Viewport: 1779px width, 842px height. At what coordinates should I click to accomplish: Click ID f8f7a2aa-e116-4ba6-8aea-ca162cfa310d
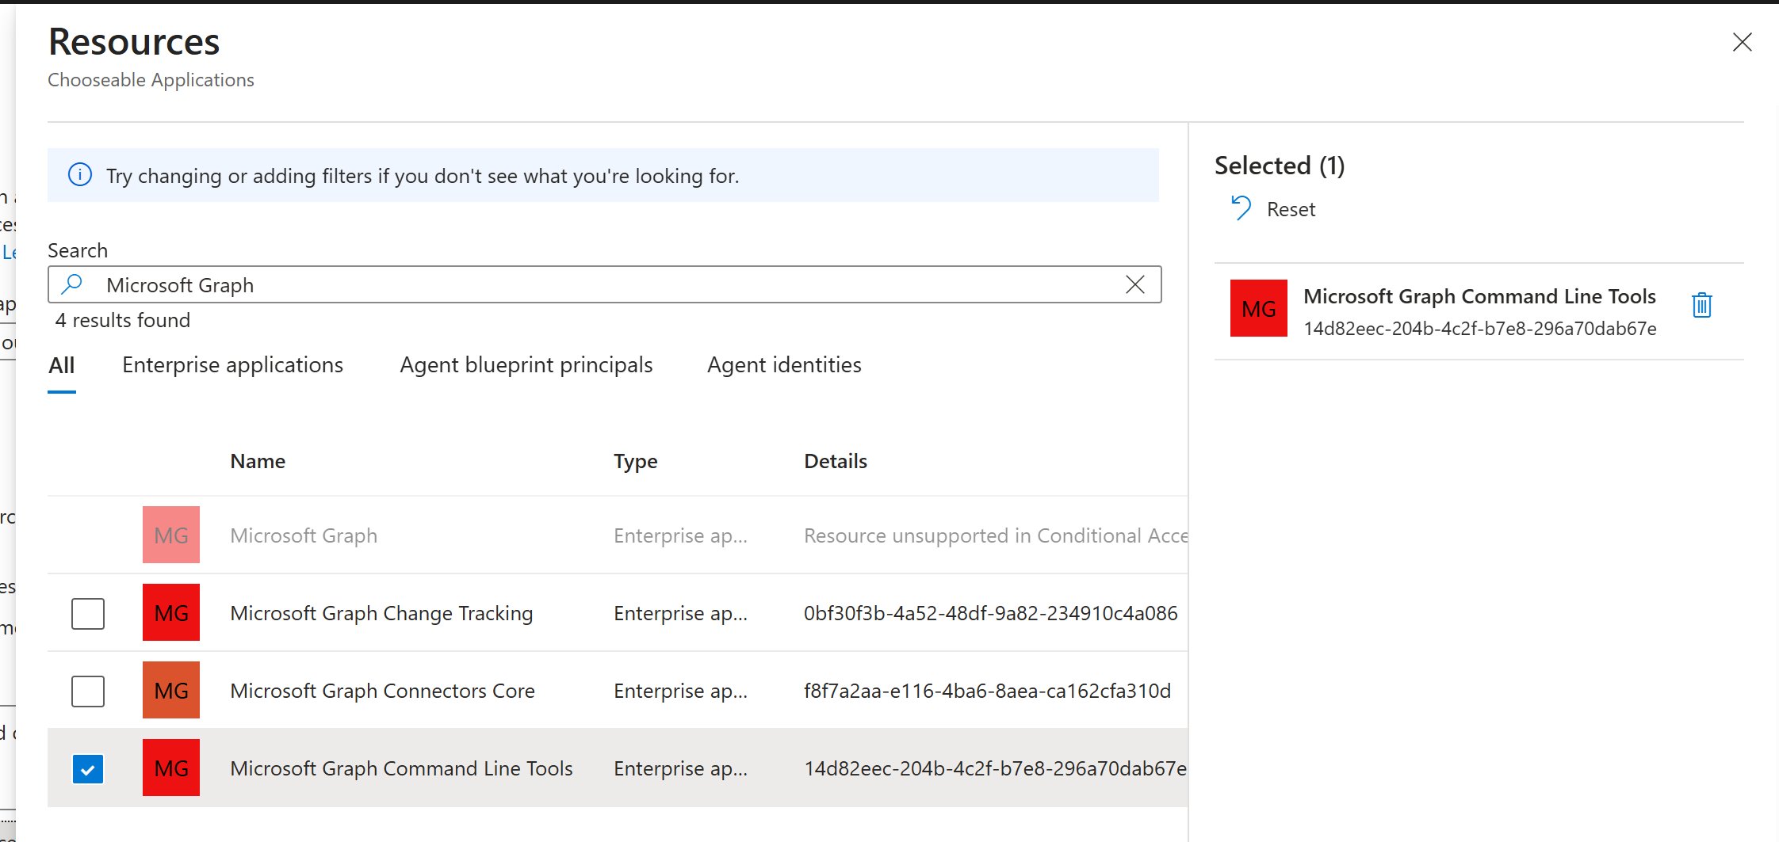(x=987, y=691)
